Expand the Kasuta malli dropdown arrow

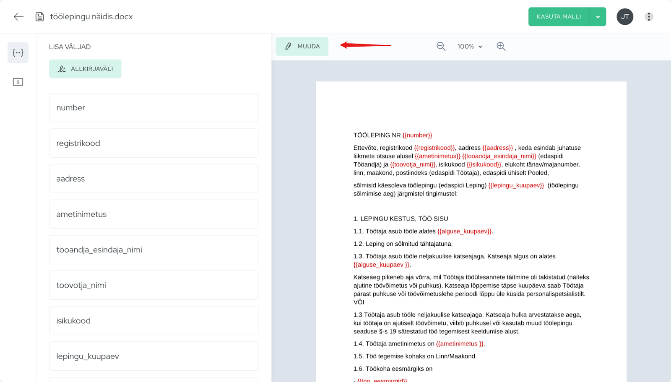coord(598,17)
